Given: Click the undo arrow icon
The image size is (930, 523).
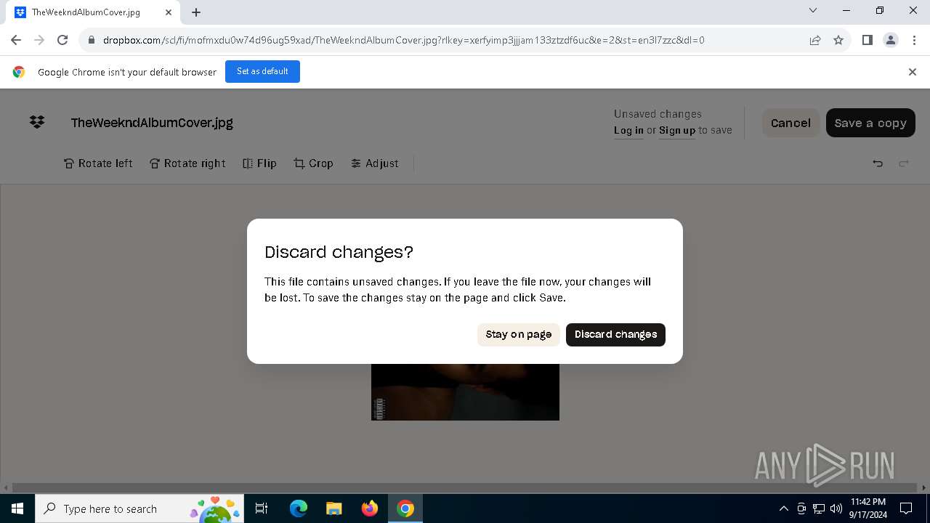Looking at the screenshot, I should [878, 163].
